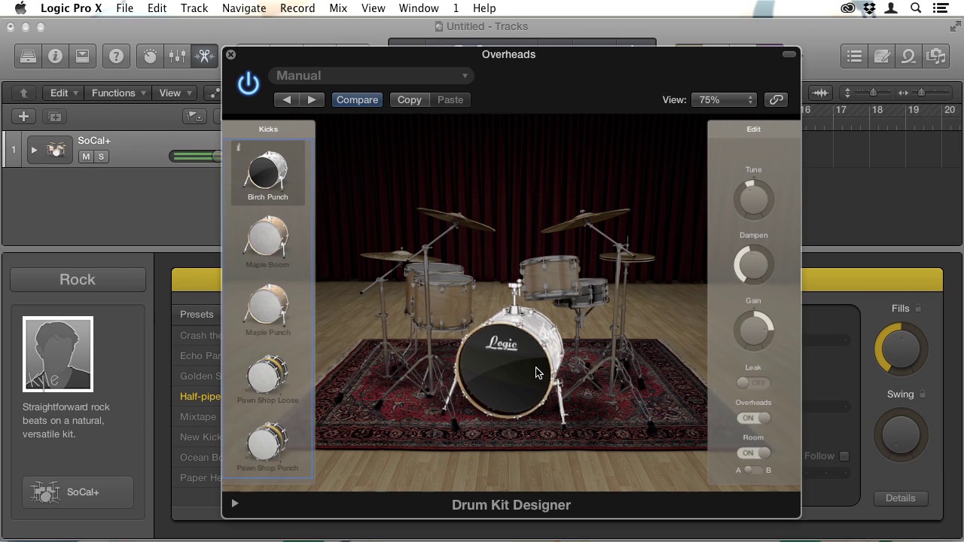Open the Apple Loops browser icon
This screenshot has width=964, height=542.
[908, 56]
